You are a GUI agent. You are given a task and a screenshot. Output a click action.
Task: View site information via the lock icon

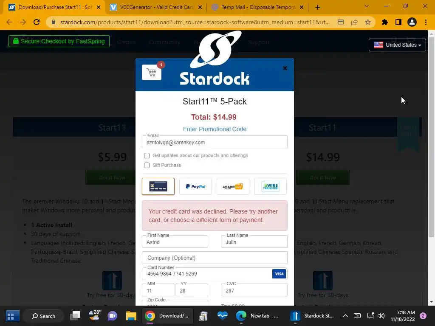(54, 22)
